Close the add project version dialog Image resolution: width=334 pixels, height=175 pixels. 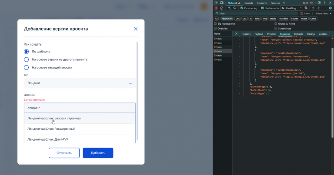(136, 29)
